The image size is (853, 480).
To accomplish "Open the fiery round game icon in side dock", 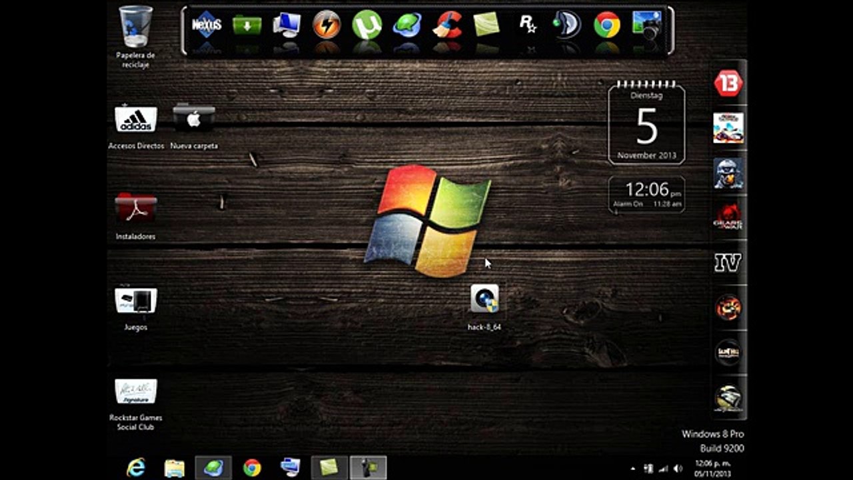I will [x=728, y=307].
